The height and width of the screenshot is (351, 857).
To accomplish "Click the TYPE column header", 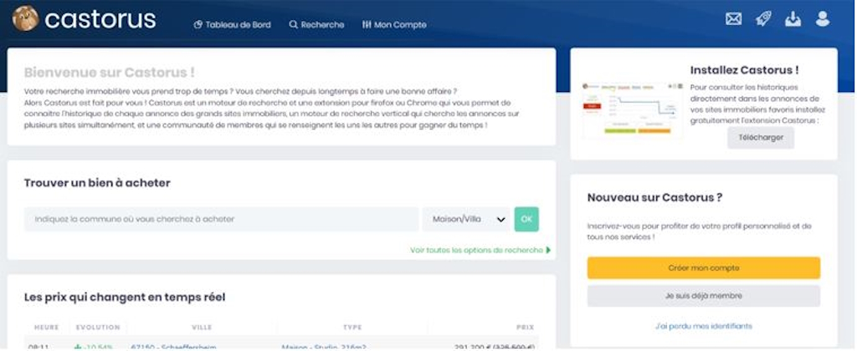I will (x=352, y=328).
